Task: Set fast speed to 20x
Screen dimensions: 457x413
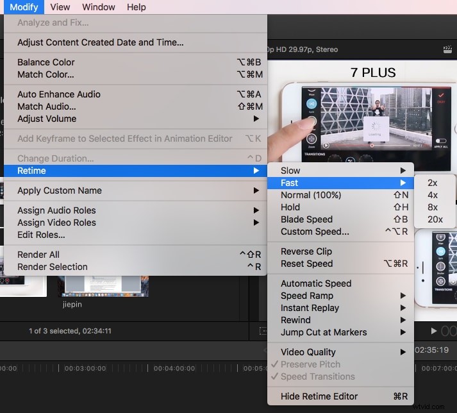Action: point(435,219)
